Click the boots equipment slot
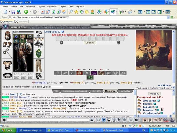This screenshot has width=177, height=133. [x=39, y=76]
